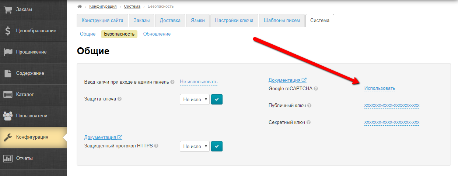The width and height of the screenshot is (458, 176).
Task: Click the home icon in breadcrumb
Action: (x=80, y=7)
